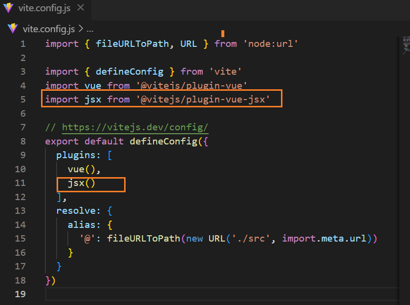Follow the https://vitejs.dev/config/ link

tap(135, 127)
